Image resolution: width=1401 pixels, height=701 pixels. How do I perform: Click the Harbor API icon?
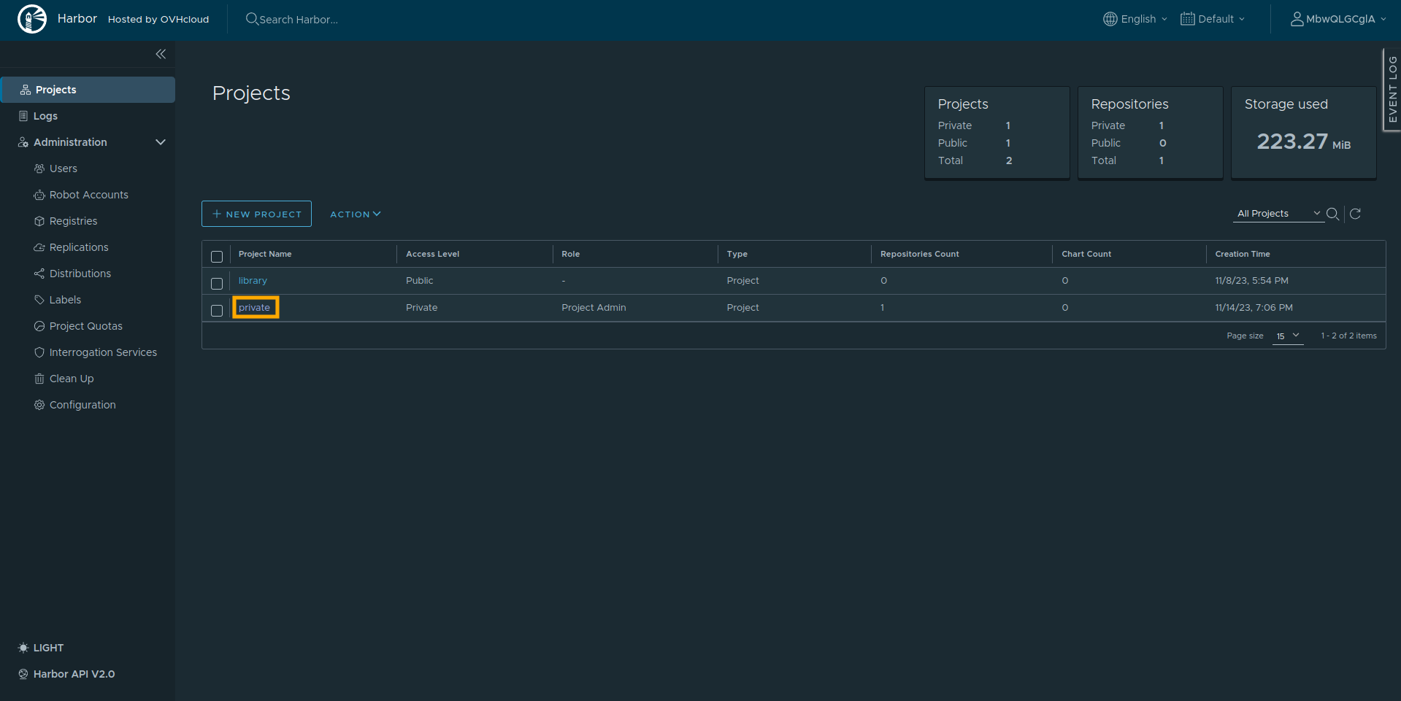[x=23, y=674]
